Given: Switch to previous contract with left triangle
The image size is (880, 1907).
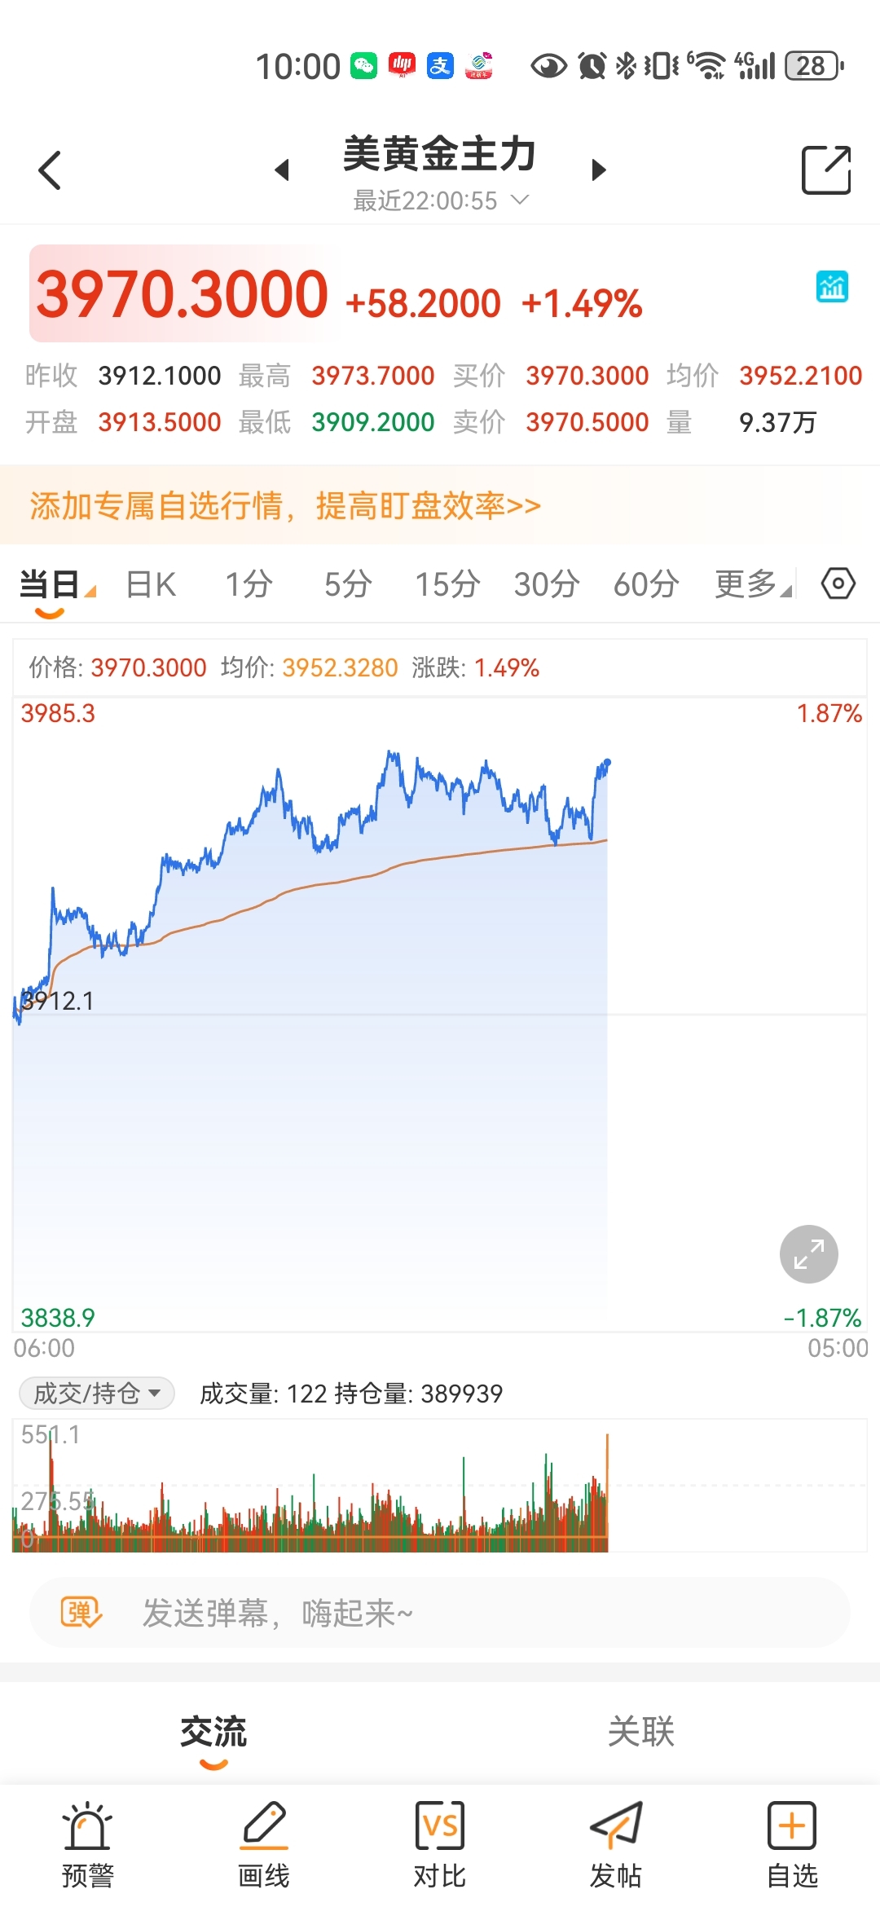Looking at the screenshot, I should [x=282, y=170].
